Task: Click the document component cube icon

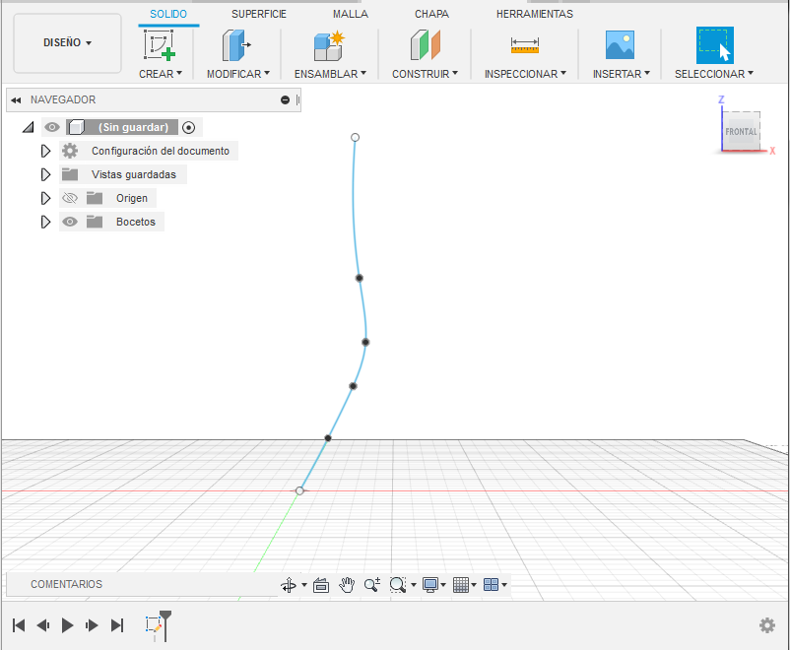Action: [x=76, y=127]
